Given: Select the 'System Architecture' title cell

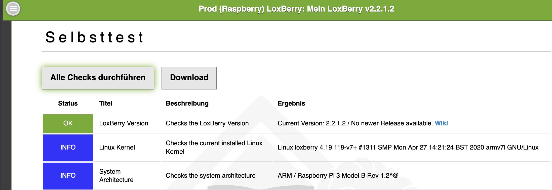Looking at the screenshot, I should pos(116,175).
